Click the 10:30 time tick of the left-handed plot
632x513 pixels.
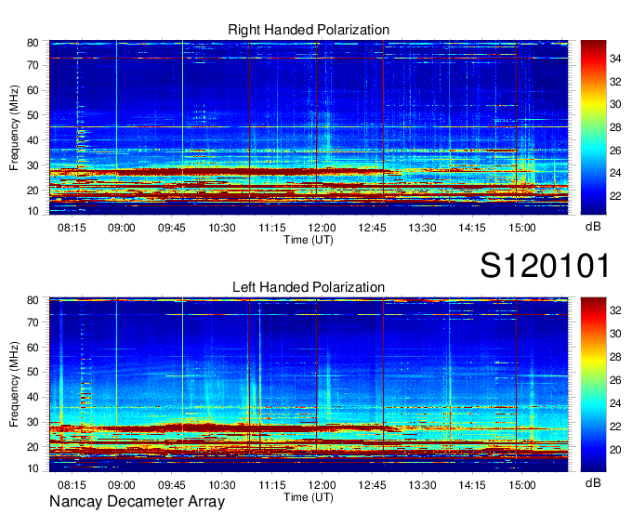click(x=222, y=485)
